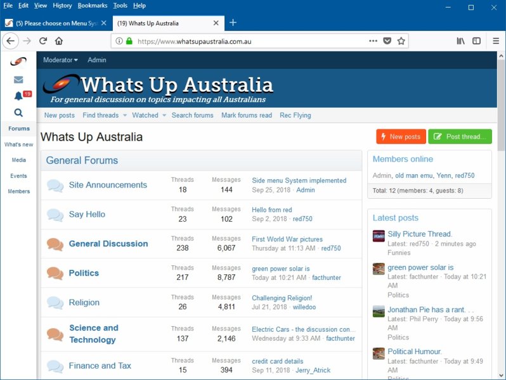Open the Religion forum title link
This screenshot has width=506, height=380.
(84, 303)
